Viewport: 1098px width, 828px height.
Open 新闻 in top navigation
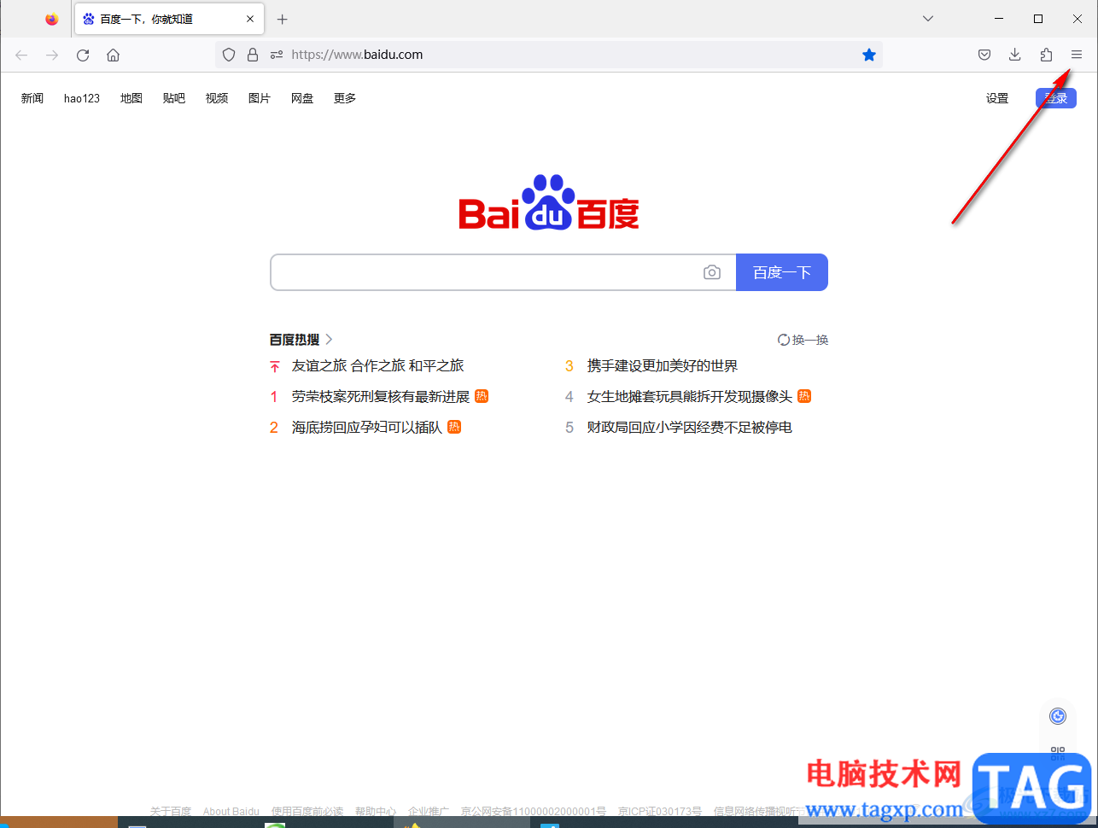(x=32, y=98)
